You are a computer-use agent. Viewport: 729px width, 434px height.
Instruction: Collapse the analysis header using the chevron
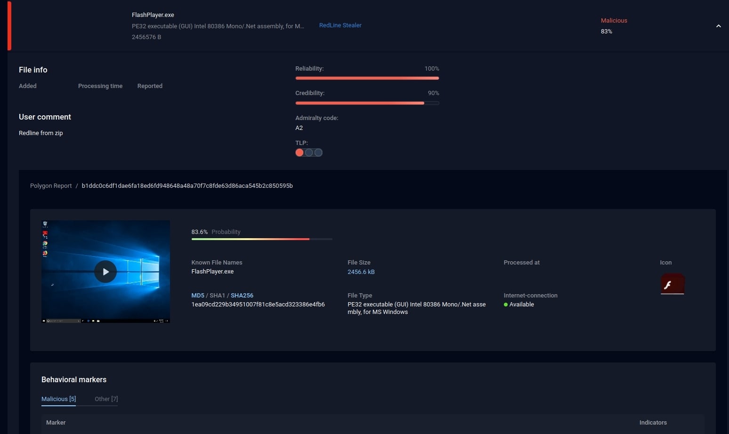point(718,26)
